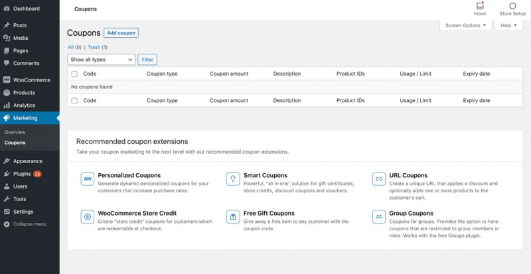Click the Products box icon
531x274 pixels.
pos(7,93)
